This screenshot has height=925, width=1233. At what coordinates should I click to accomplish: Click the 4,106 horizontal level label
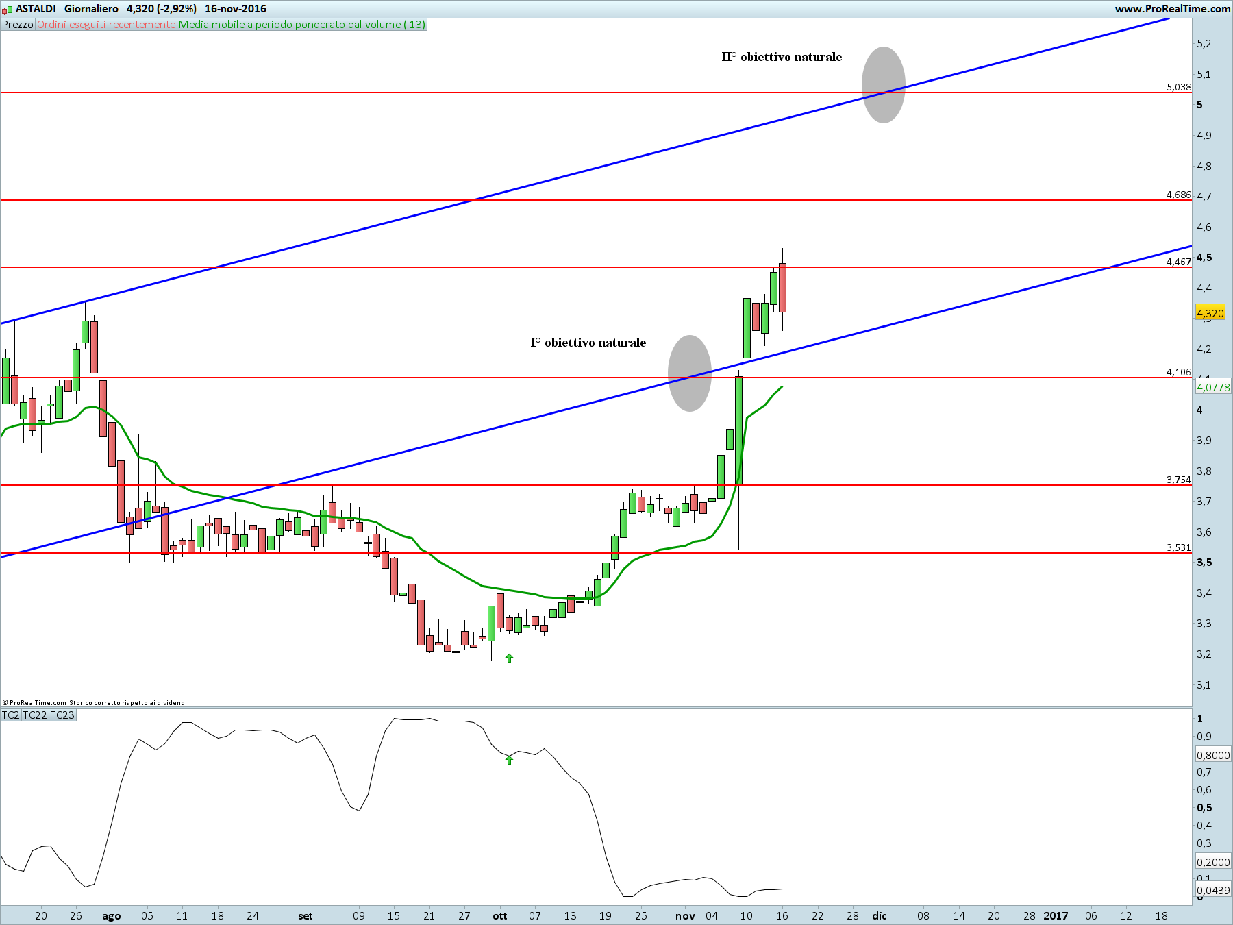coord(1179,372)
